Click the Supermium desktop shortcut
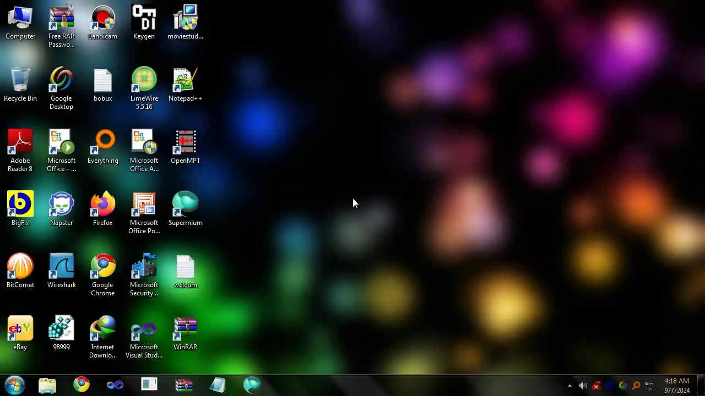Viewport: 705px width, 396px height. tap(185, 209)
